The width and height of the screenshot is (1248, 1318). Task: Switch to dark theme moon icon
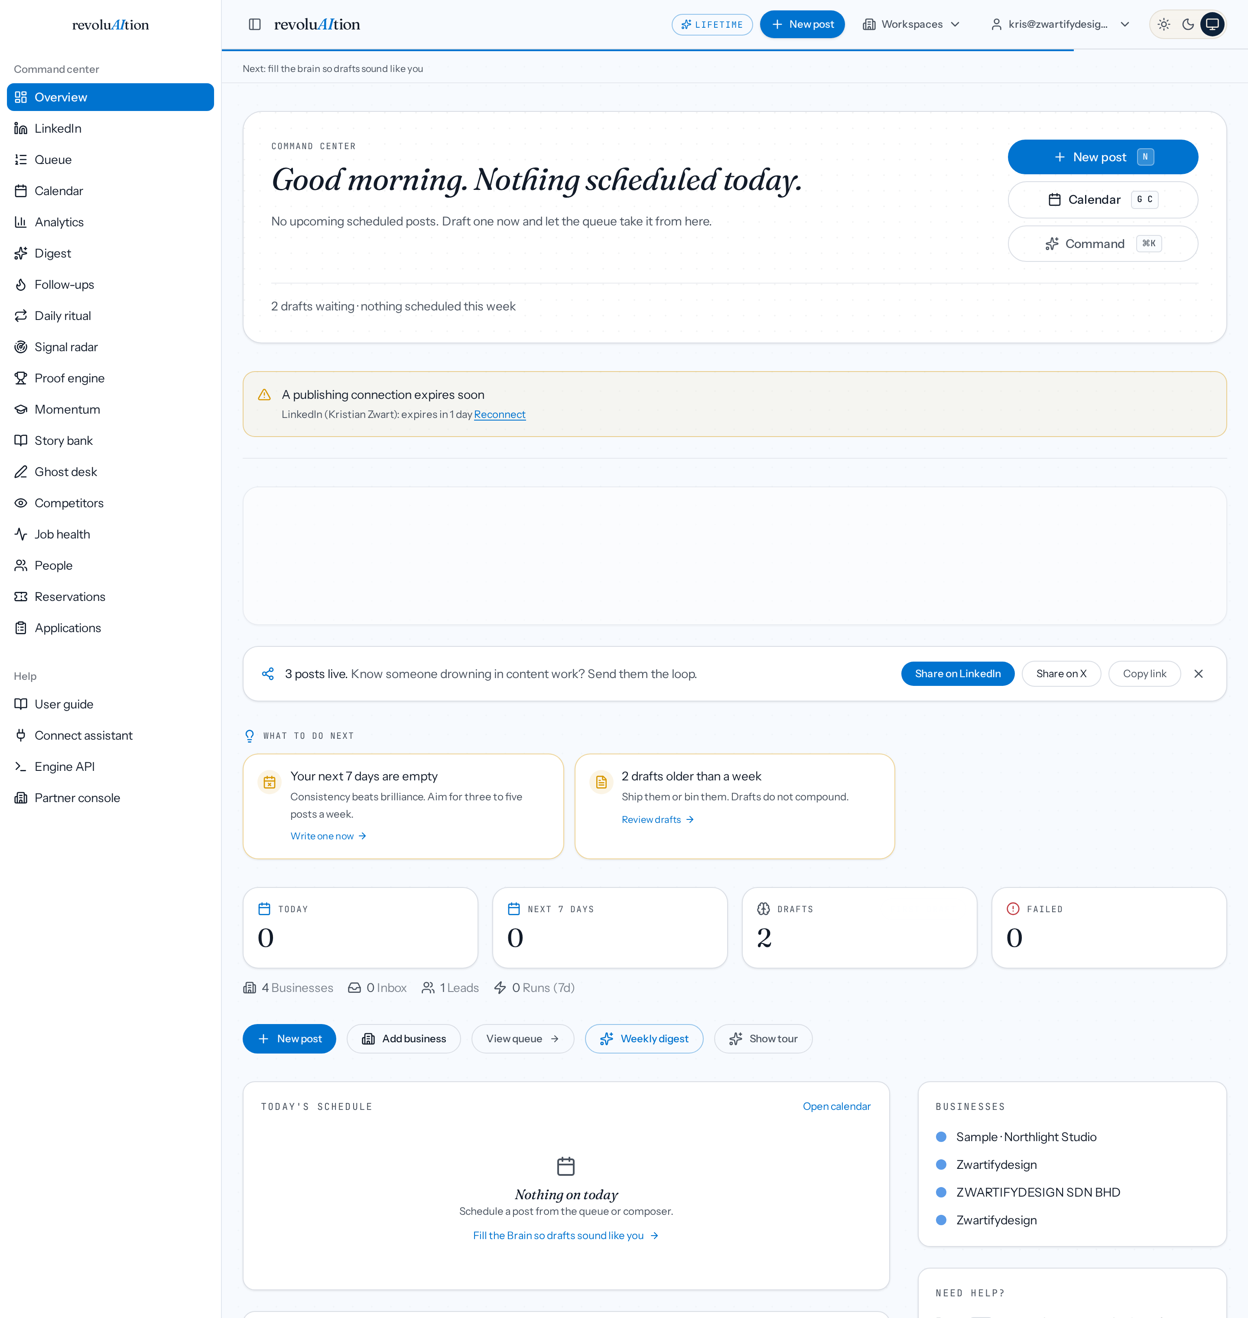1188,25
